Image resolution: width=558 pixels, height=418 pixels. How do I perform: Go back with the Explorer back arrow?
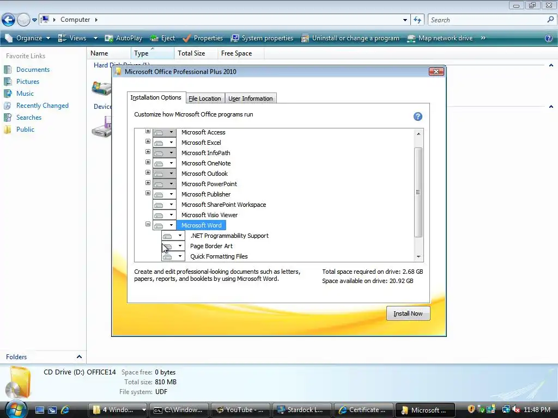coord(8,20)
